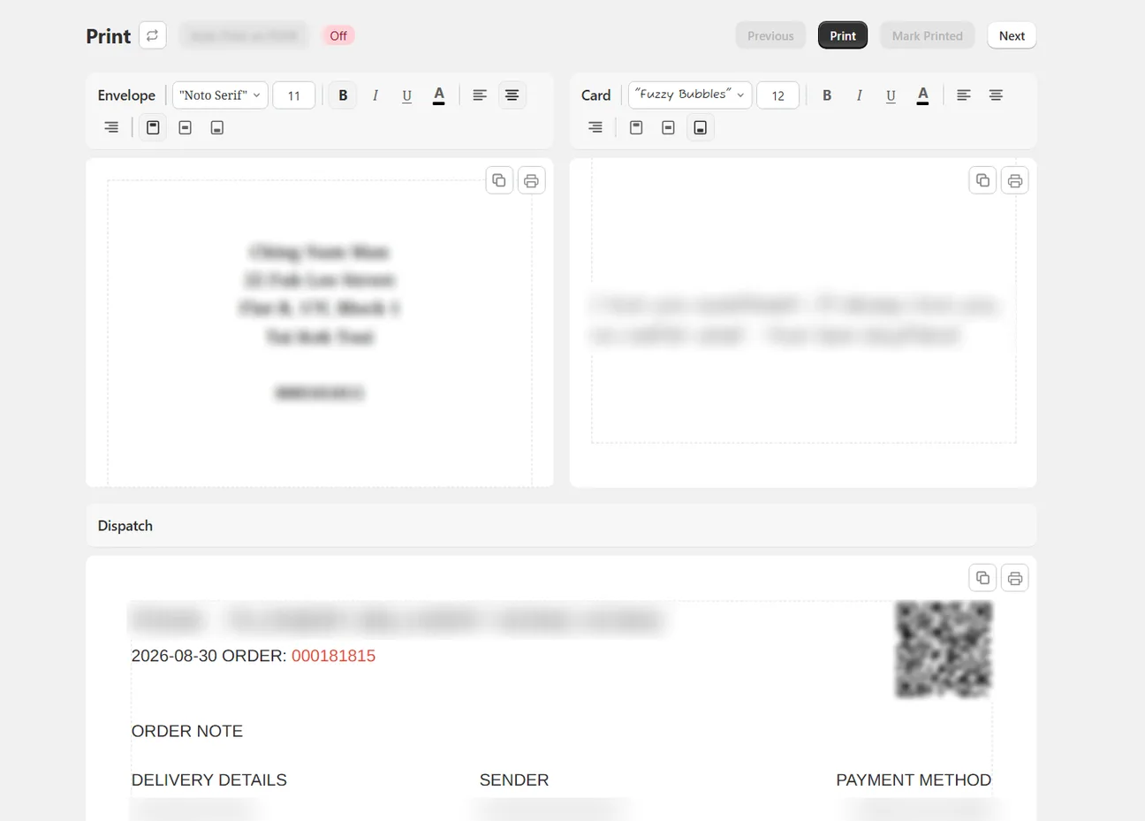The width and height of the screenshot is (1145, 821).
Task: Click the Previous button
Action: (x=770, y=35)
